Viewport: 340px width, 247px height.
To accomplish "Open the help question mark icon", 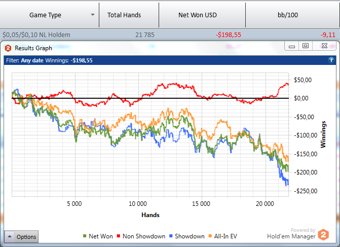I will pyautogui.click(x=331, y=60).
